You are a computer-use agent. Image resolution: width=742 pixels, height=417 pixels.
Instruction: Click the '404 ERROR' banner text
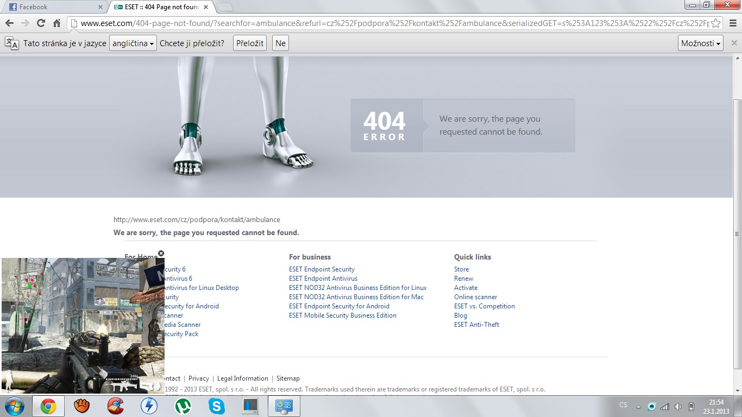[x=385, y=126]
